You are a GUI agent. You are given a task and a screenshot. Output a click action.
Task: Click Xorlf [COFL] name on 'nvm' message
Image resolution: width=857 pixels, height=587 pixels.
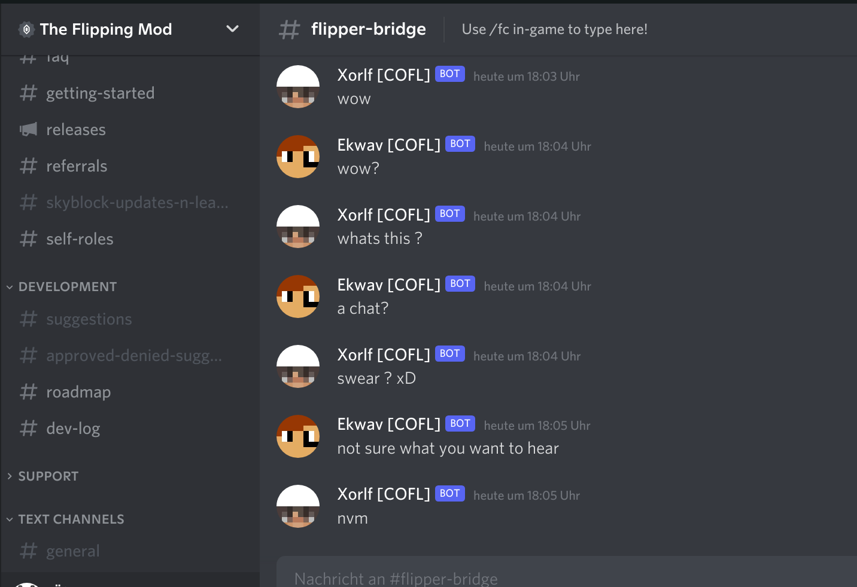(x=384, y=494)
